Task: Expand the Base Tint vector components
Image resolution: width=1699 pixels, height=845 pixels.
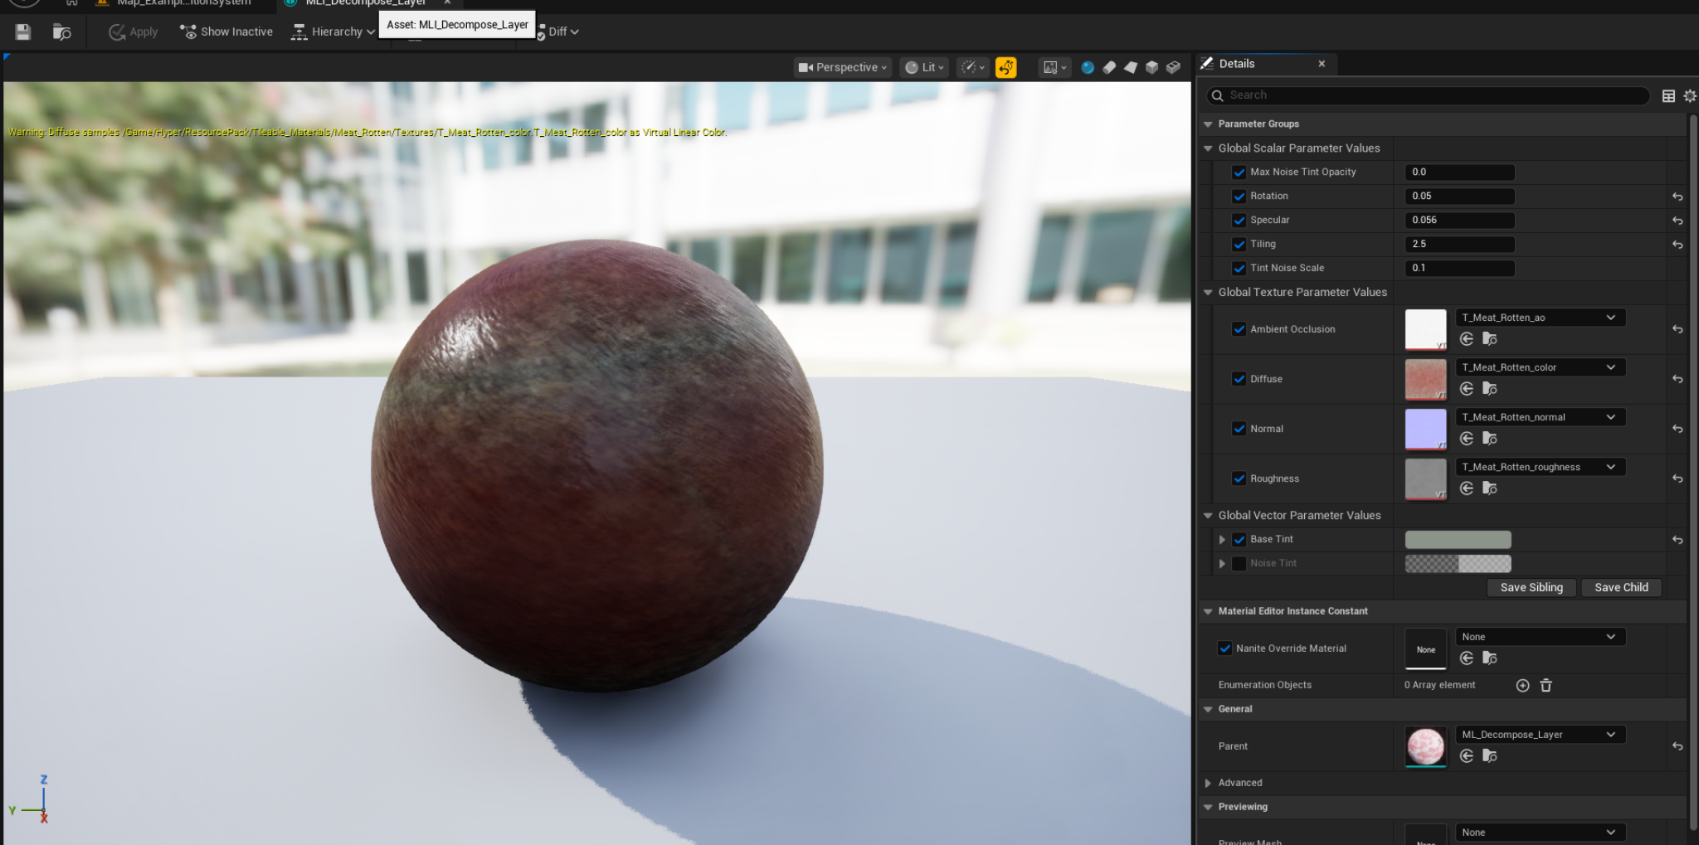Action: coord(1222,540)
